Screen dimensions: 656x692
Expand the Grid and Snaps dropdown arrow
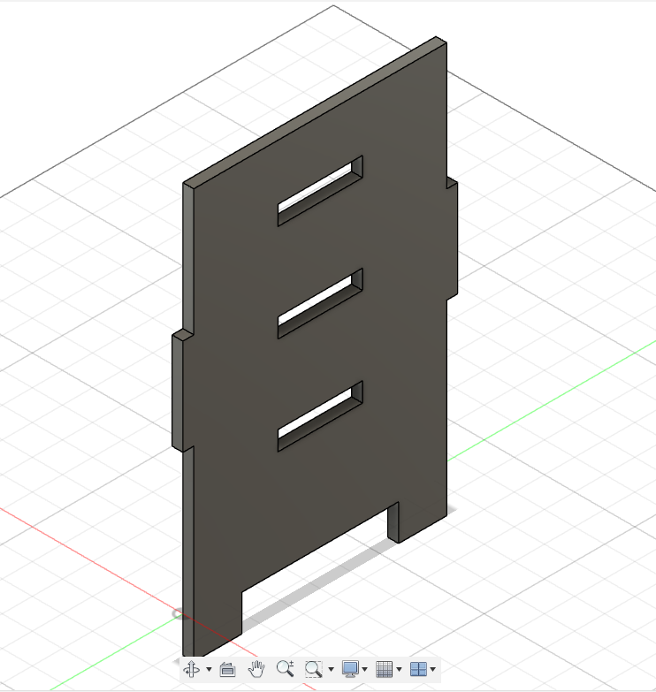pos(399,670)
